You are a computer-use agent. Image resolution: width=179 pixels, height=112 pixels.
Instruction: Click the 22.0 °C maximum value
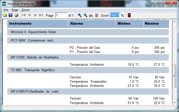[159, 103]
